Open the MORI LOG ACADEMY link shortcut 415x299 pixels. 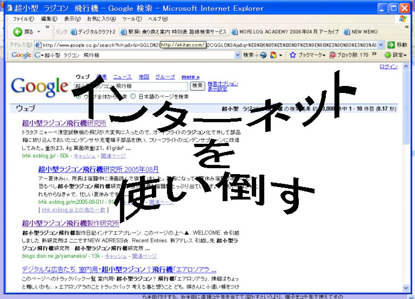(285, 32)
